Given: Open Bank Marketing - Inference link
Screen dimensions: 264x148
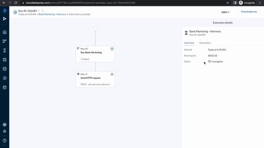Looking at the screenshot, I should [52, 14].
